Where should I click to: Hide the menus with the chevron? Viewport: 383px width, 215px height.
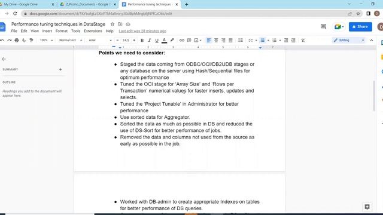[372, 40]
